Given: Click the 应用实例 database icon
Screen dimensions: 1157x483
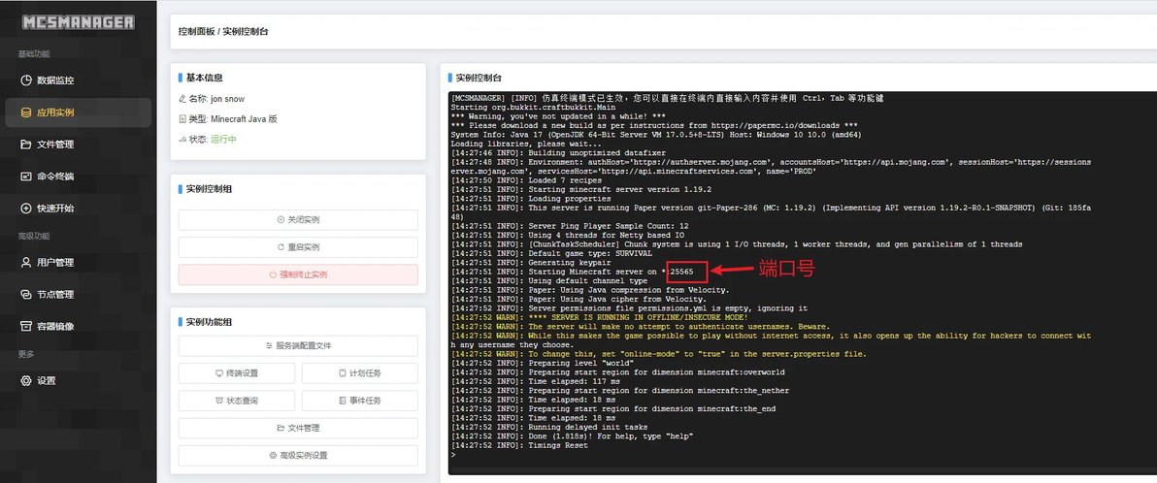Looking at the screenshot, I should pyautogui.click(x=26, y=113).
